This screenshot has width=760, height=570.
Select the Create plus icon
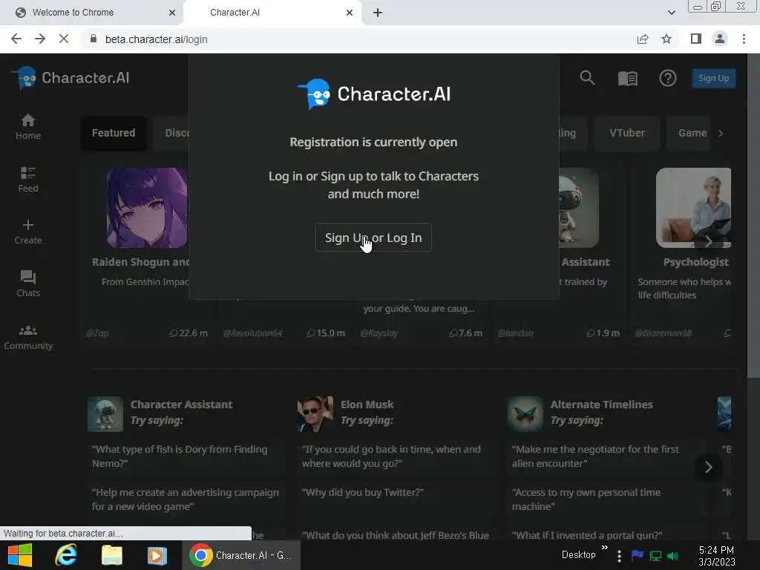click(28, 232)
